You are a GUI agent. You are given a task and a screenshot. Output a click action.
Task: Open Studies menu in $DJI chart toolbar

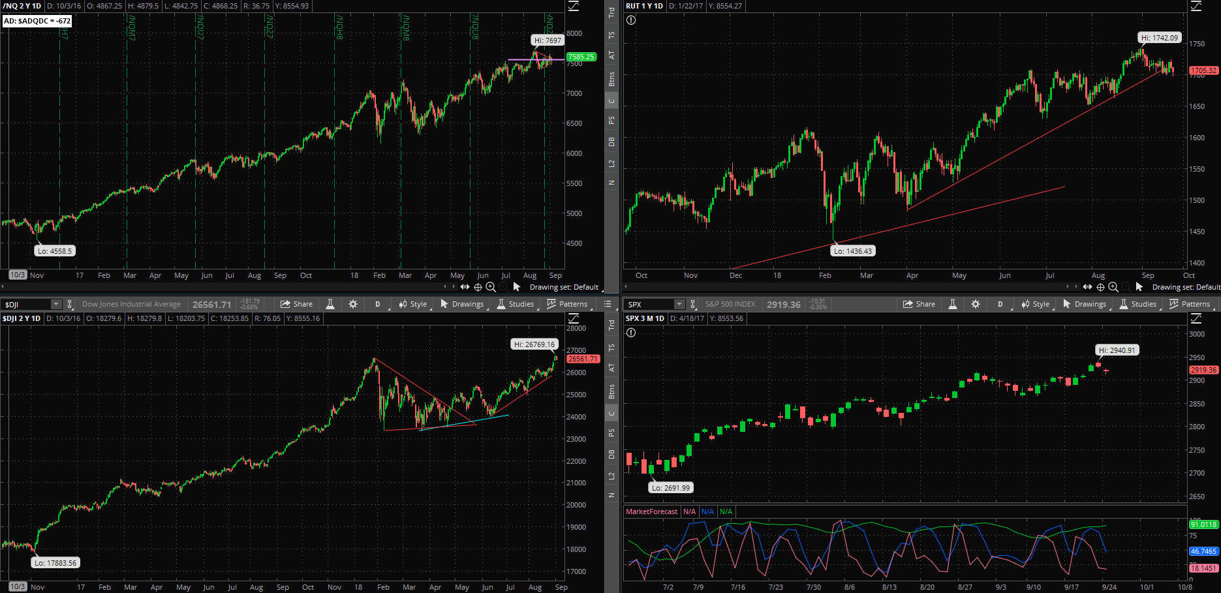pos(516,304)
